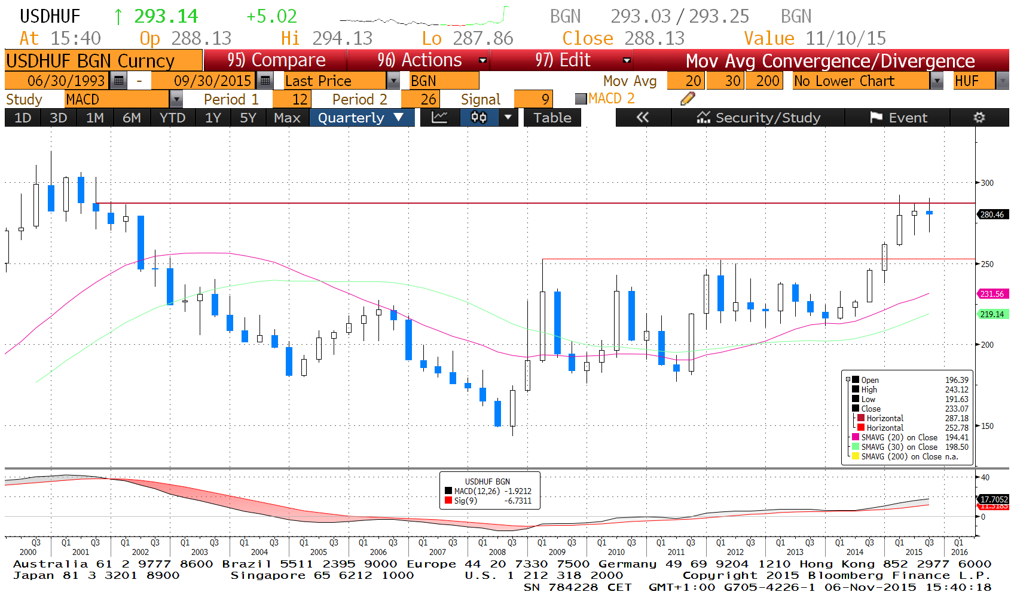Select the YTD time range tab
Screen dimensions: 1014x598
[172, 118]
